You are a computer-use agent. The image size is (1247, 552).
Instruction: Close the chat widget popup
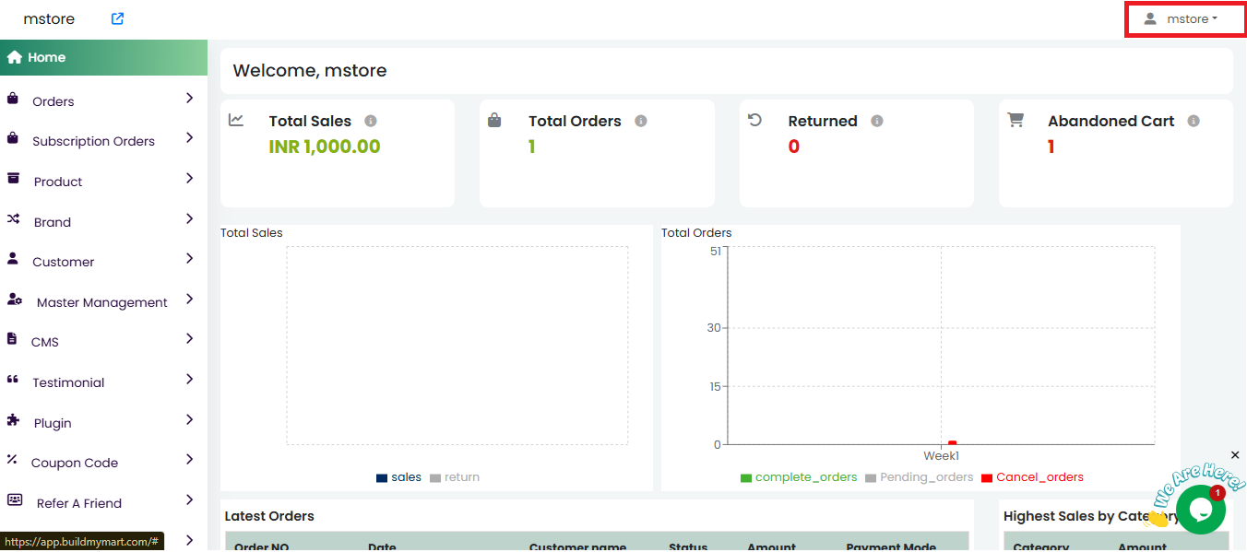tap(1235, 455)
